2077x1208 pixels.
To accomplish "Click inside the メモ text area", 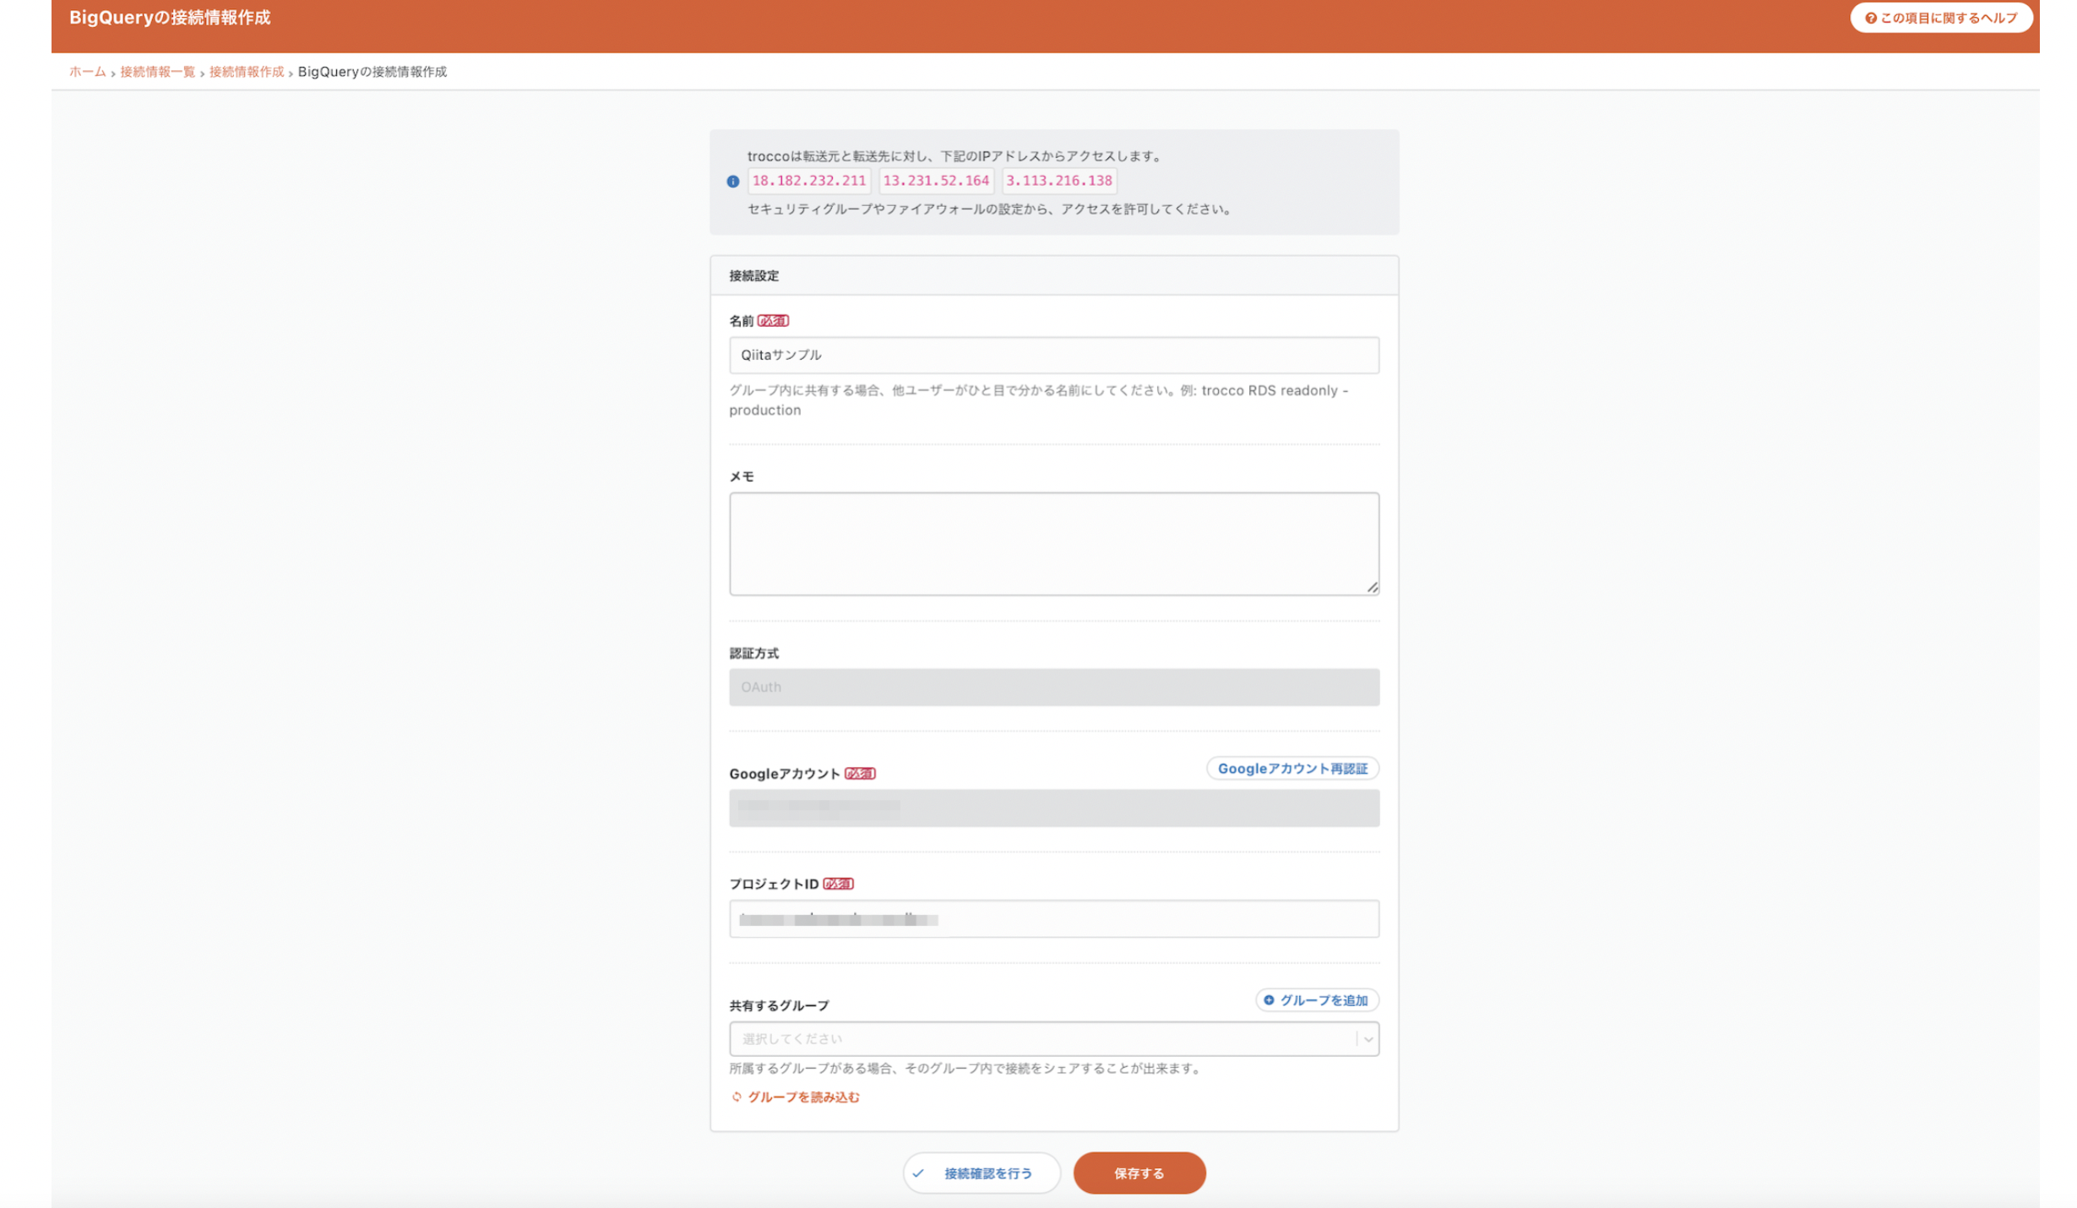I will [x=1053, y=544].
